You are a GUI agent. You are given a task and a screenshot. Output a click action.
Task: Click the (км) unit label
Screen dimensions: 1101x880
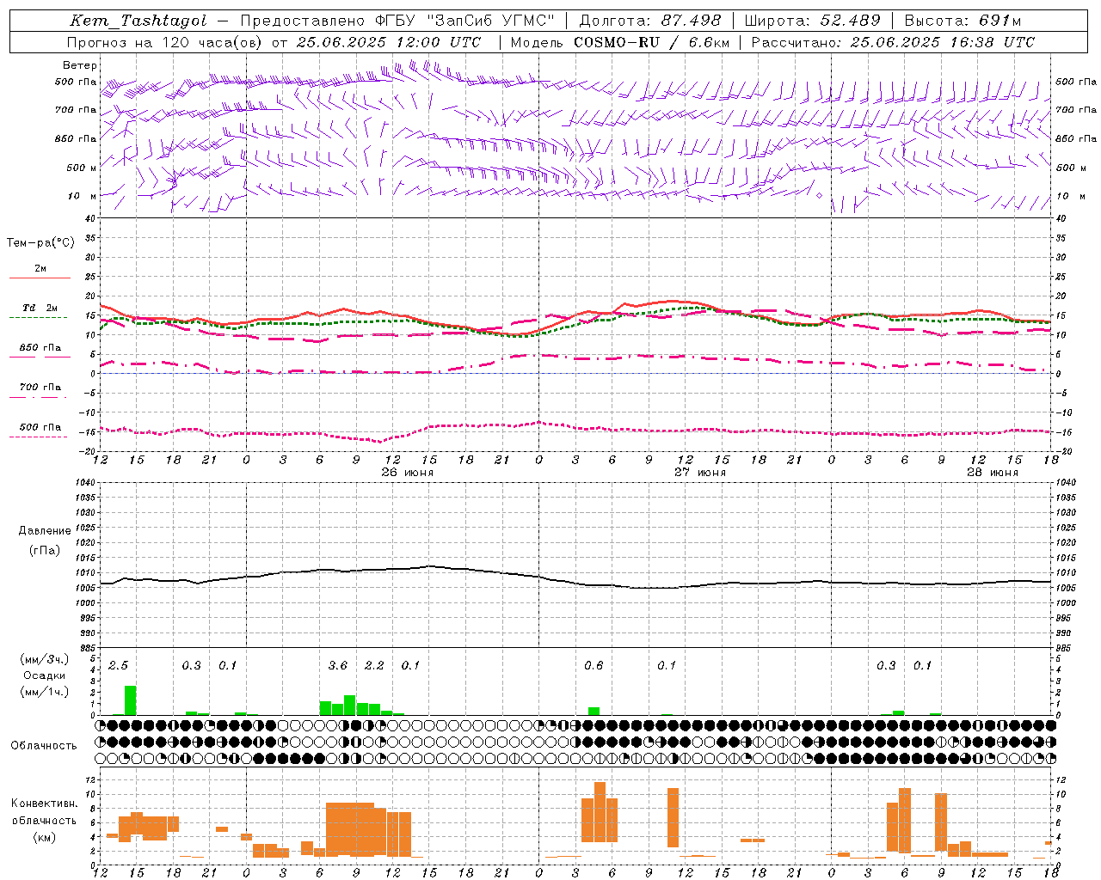(45, 837)
